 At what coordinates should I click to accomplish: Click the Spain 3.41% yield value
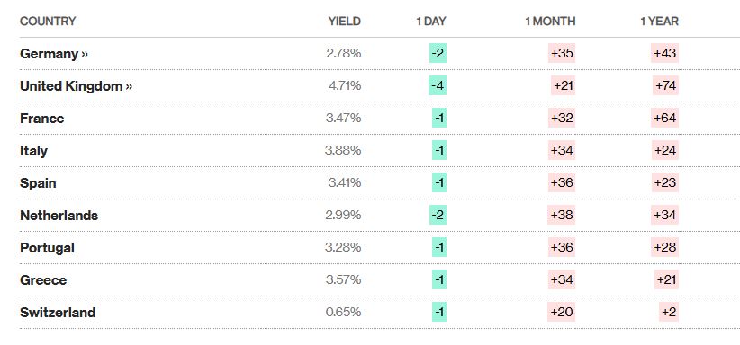(345, 182)
